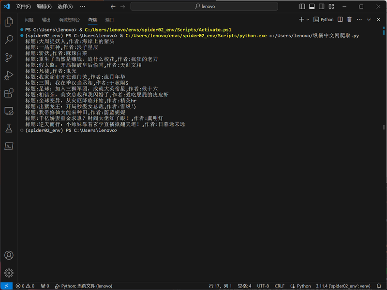Open remote window from status bar icon
This screenshot has width=387, height=290.
click(x=6, y=286)
